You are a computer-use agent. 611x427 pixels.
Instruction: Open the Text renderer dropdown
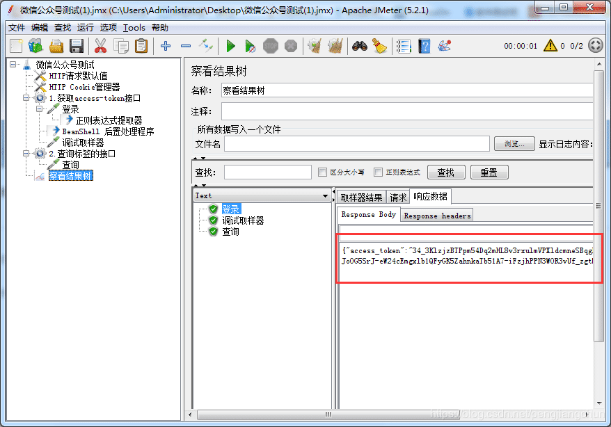262,196
